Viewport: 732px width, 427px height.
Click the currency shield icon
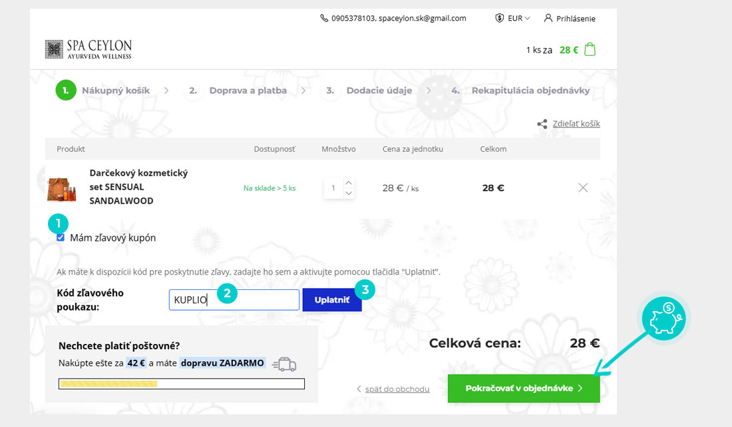click(x=500, y=18)
